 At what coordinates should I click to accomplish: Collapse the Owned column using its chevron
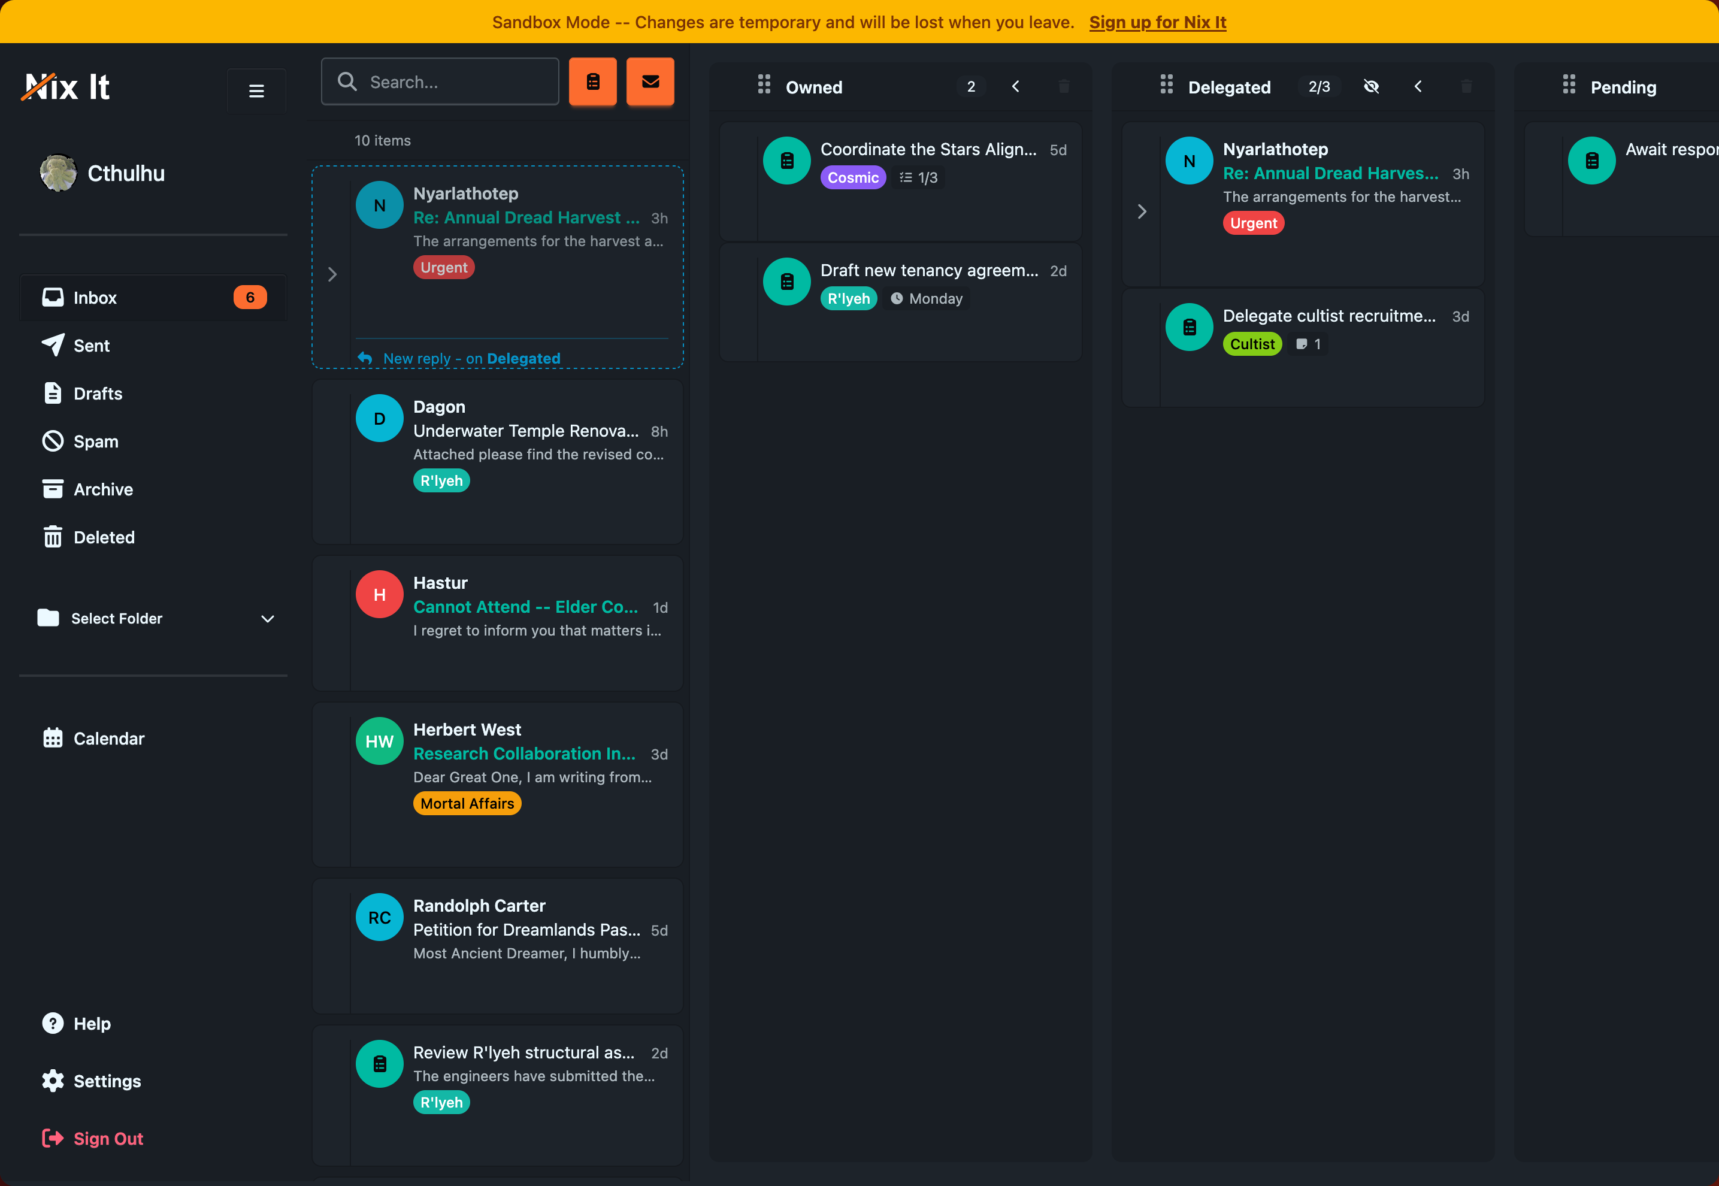pyautogui.click(x=1015, y=86)
